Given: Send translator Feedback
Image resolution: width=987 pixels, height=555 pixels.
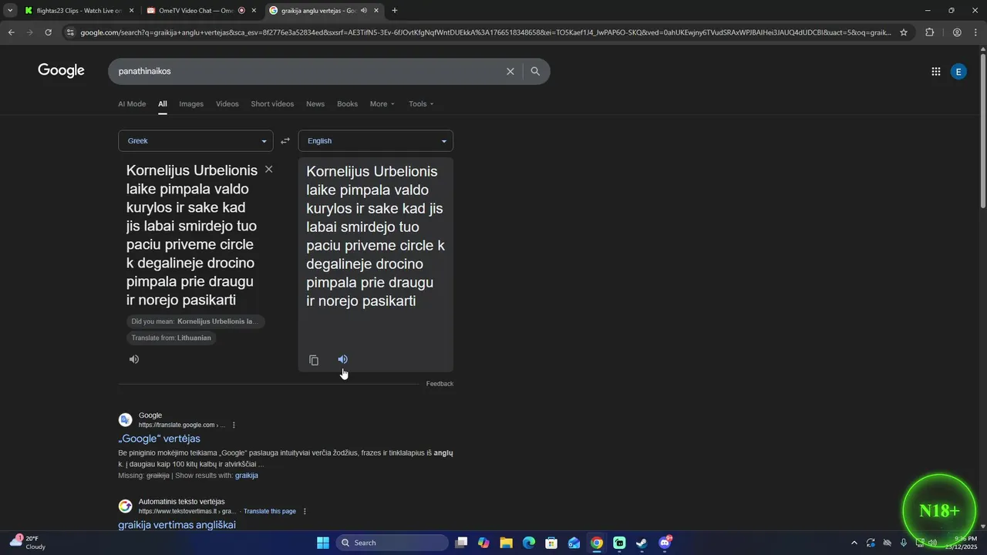Looking at the screenshot, I should [x=440, y=384].
